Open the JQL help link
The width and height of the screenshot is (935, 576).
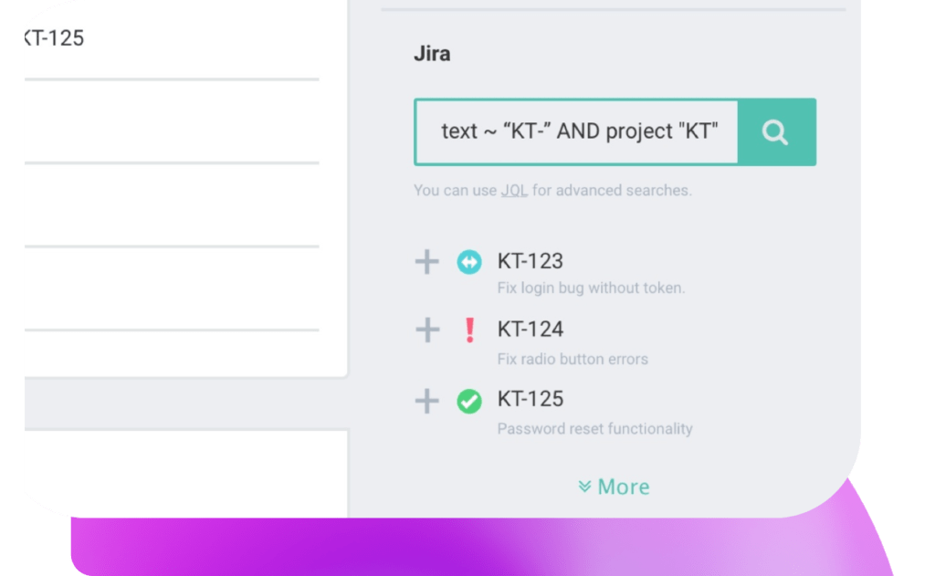[514, 190]
